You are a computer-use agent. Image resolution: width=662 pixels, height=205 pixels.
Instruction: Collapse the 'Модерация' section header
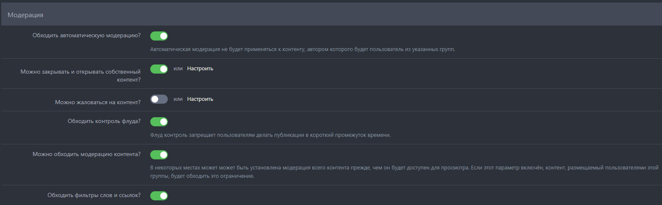coord(26,15)
